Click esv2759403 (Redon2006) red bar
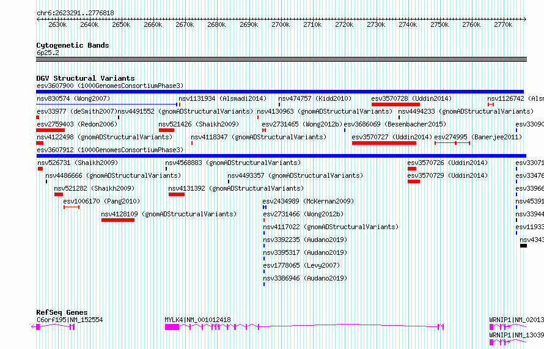The width and height of the screenshot is (544, 349). click(50, 130)
